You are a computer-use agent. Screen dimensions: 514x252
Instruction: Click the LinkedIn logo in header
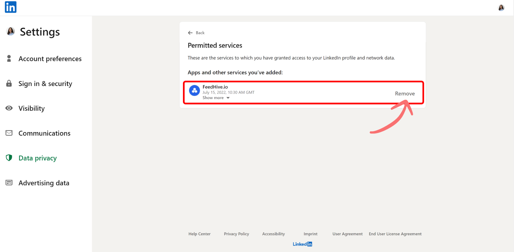coord(11,7)
